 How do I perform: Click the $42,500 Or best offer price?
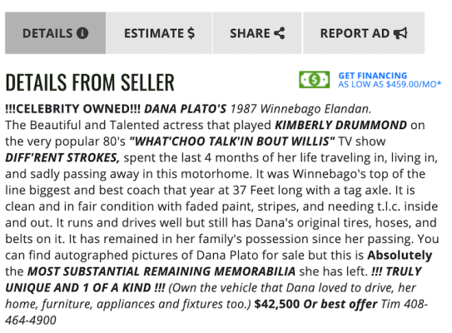tap(315, 304)
